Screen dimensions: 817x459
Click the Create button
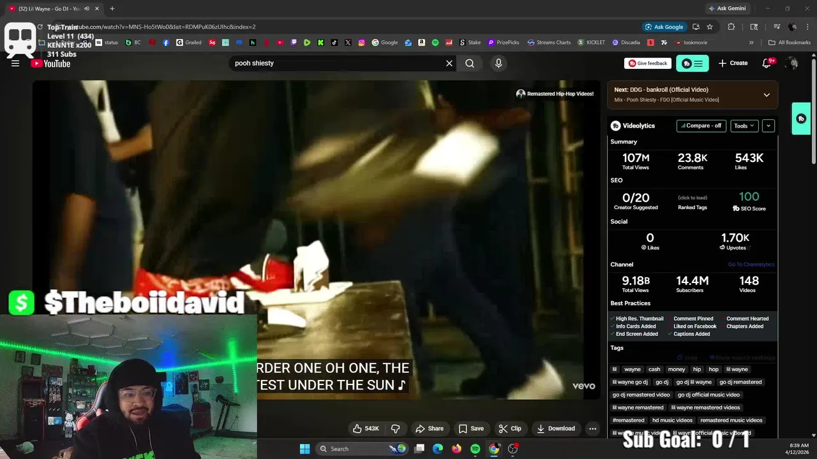(x=733, y=63)
